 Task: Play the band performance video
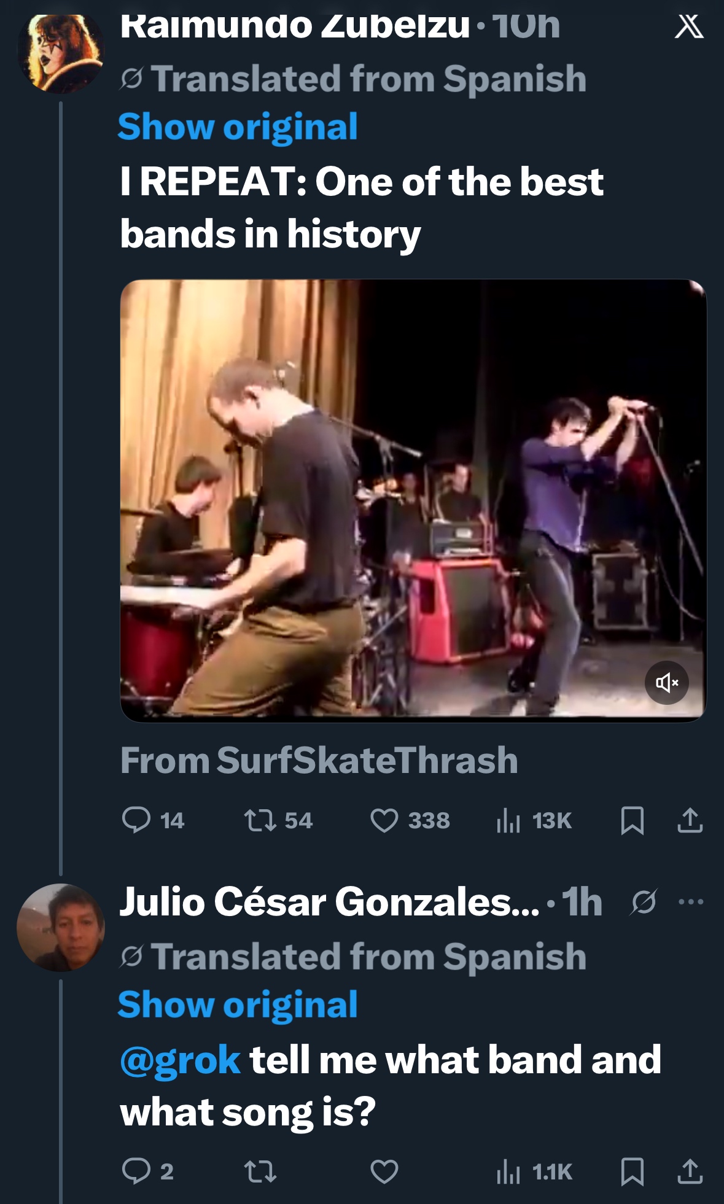(413, 500)
